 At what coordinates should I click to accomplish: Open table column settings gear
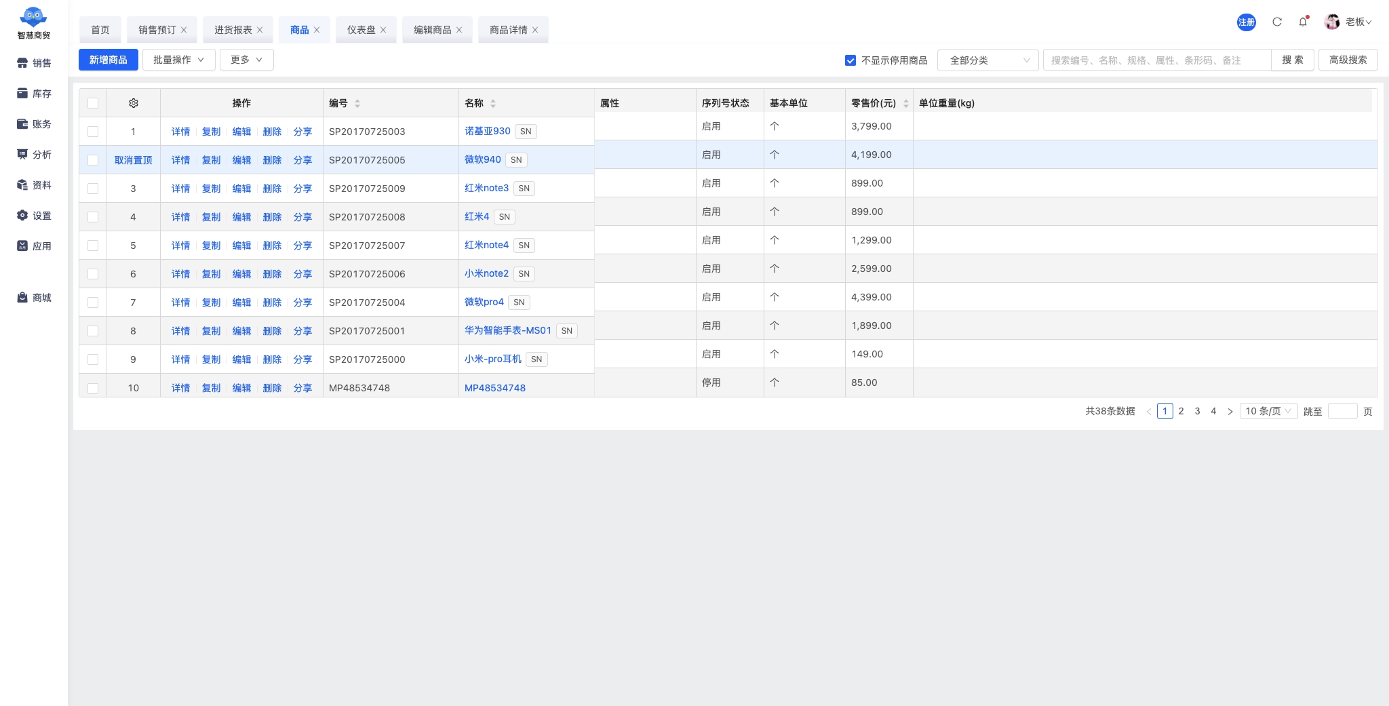click(134, 103)
